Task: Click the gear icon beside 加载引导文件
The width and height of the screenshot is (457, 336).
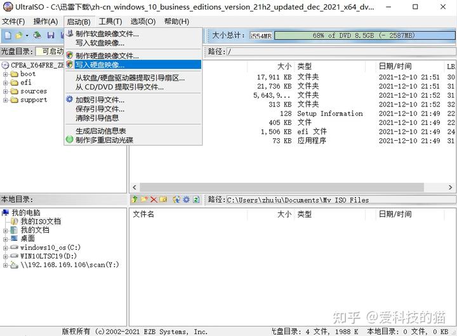Action: point(69,100)
